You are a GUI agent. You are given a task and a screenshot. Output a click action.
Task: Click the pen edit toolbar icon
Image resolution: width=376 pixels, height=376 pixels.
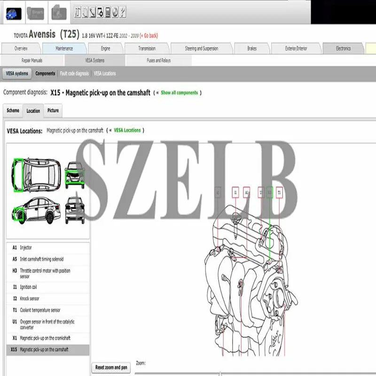pyautogui.click(x=93, y=12)
